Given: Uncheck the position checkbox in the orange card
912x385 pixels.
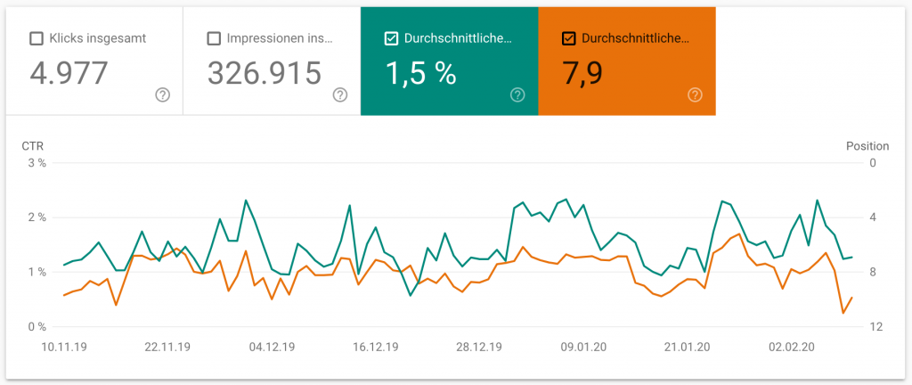Looking at the screenshot, I should click(568, 39).
